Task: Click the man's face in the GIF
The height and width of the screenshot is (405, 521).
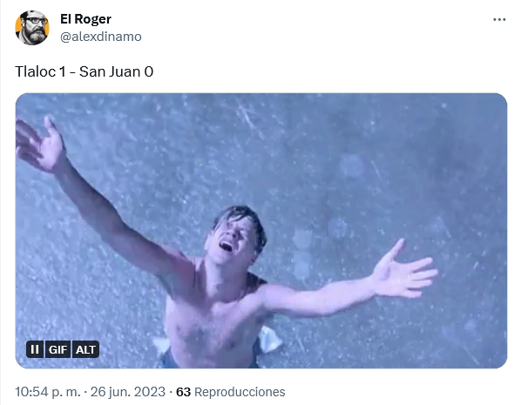Action: tap(233, 240)
